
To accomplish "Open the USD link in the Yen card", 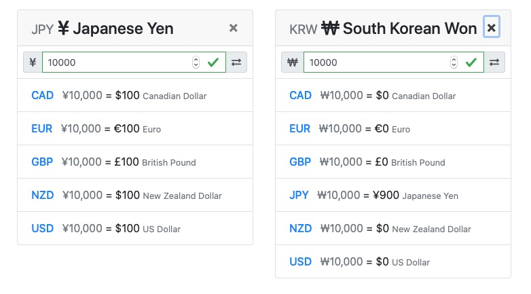I will (42, 228).
